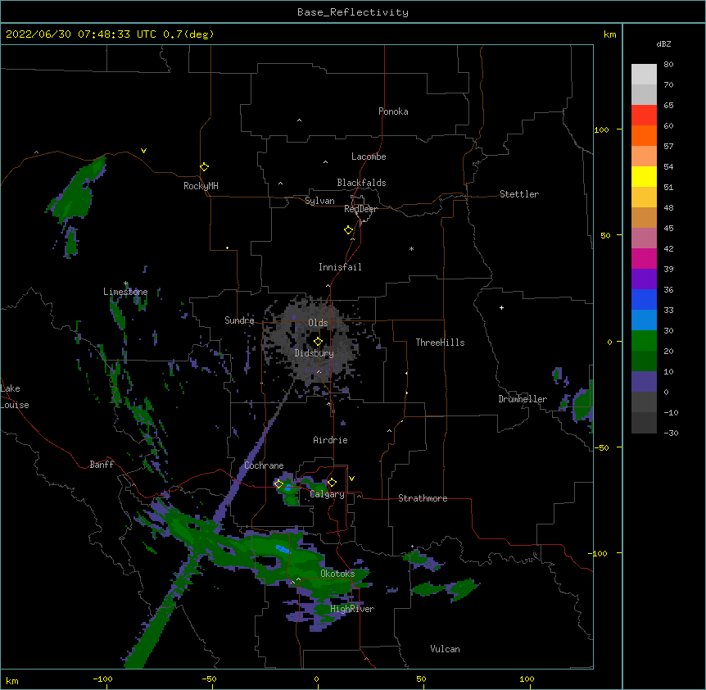
Task: Click the ThreeHills label
Action: click(440, 343)
